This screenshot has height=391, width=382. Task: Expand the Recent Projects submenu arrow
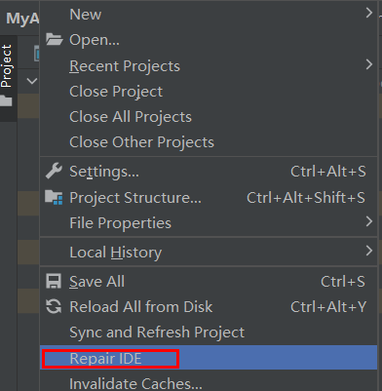point(368,64)
